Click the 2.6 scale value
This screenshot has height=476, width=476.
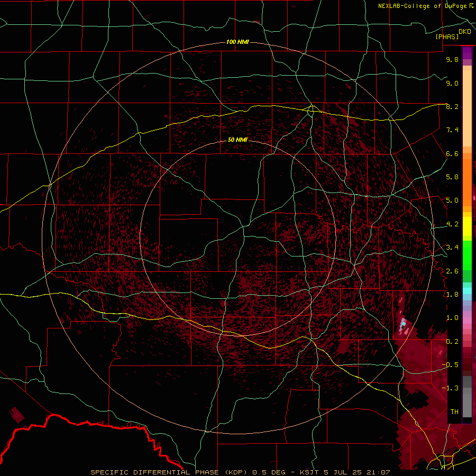point(452,271)
